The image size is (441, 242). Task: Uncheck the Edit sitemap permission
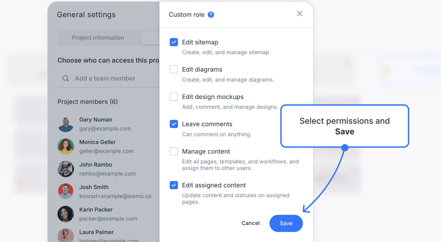tap(174, 42)
